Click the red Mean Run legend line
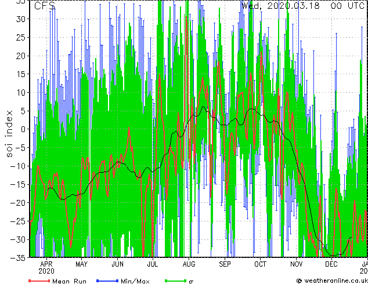 tap(39, 281)
